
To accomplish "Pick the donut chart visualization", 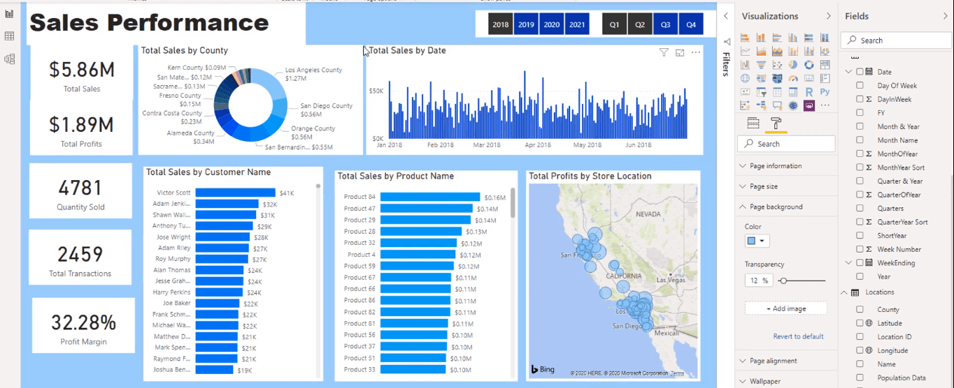I will point(809,64).
